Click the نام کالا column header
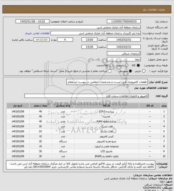 pos(107,105)
